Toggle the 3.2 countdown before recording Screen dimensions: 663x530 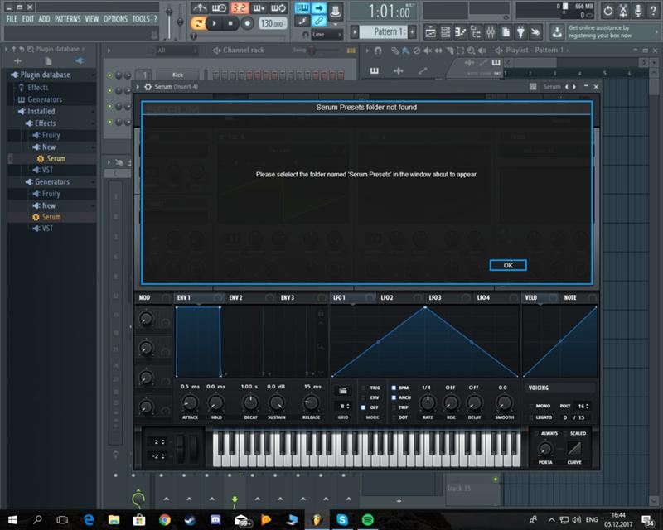pos(240,7)
